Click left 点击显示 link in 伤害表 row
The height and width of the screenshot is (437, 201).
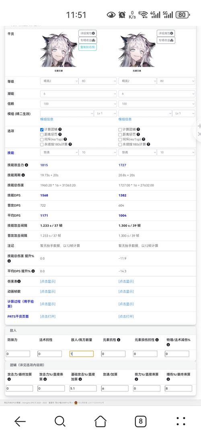pos(48,282)
